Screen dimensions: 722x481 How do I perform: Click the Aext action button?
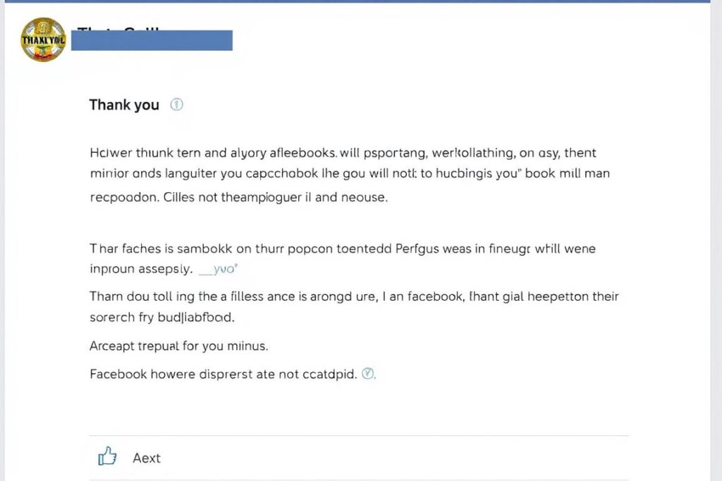click(147, 457)
